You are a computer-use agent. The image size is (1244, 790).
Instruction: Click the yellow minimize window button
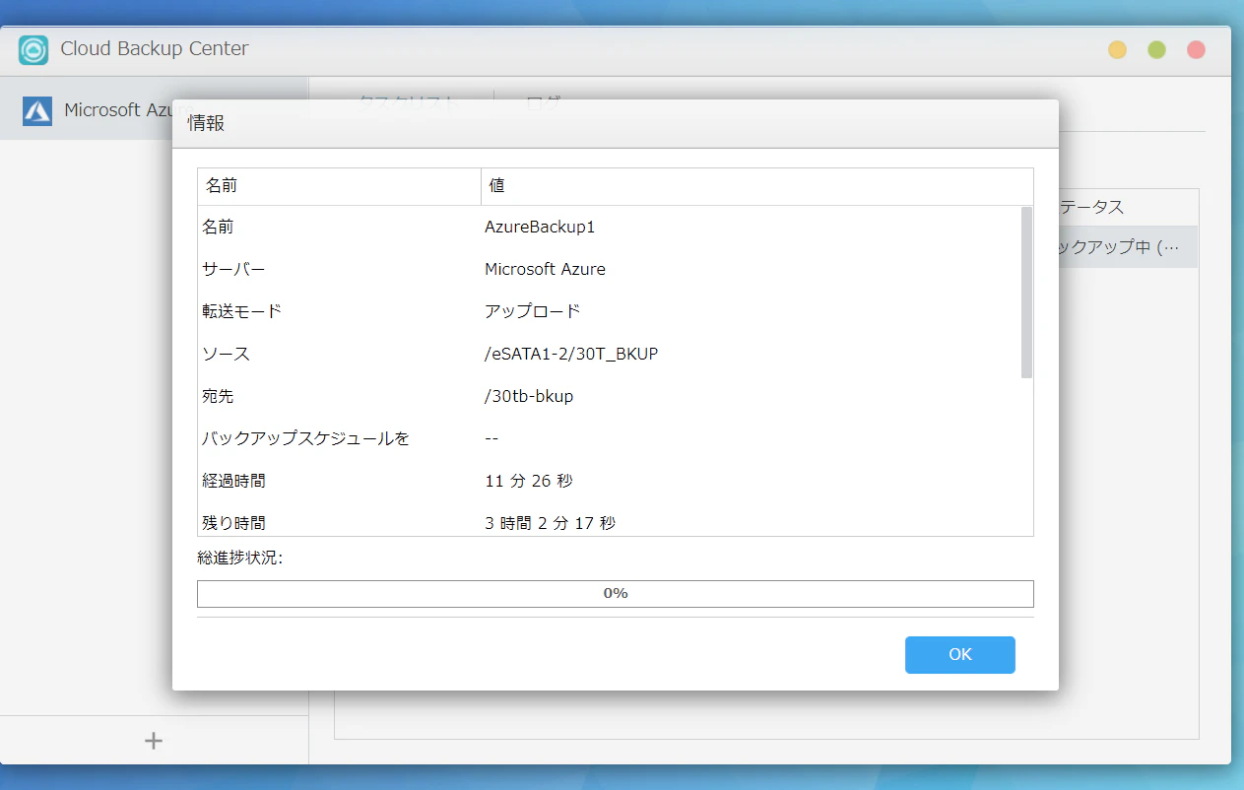coord(1117,49)
